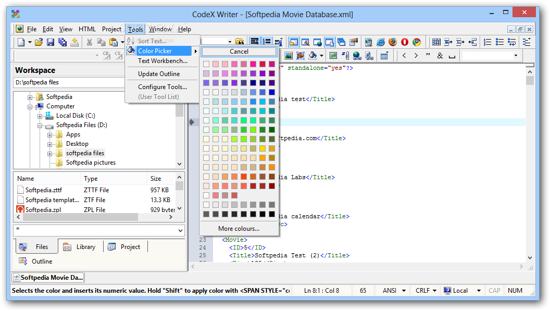Click the bulleted list icon

click(x=499, y=42)
